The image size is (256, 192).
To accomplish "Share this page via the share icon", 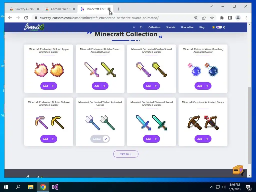I will (x=204, y=18).
